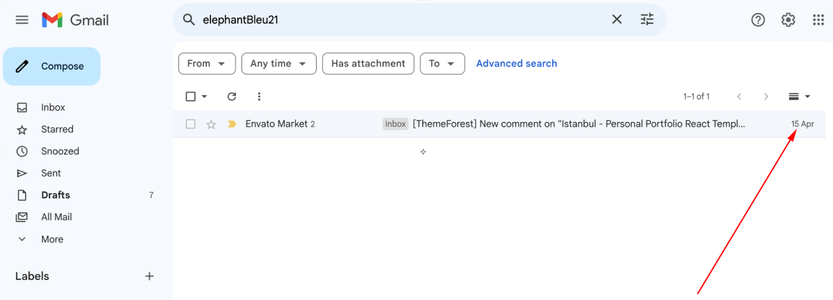The image size is (833, 300).
Task: Expand the From filter dropdown
Action: click(x=207, y=64)
